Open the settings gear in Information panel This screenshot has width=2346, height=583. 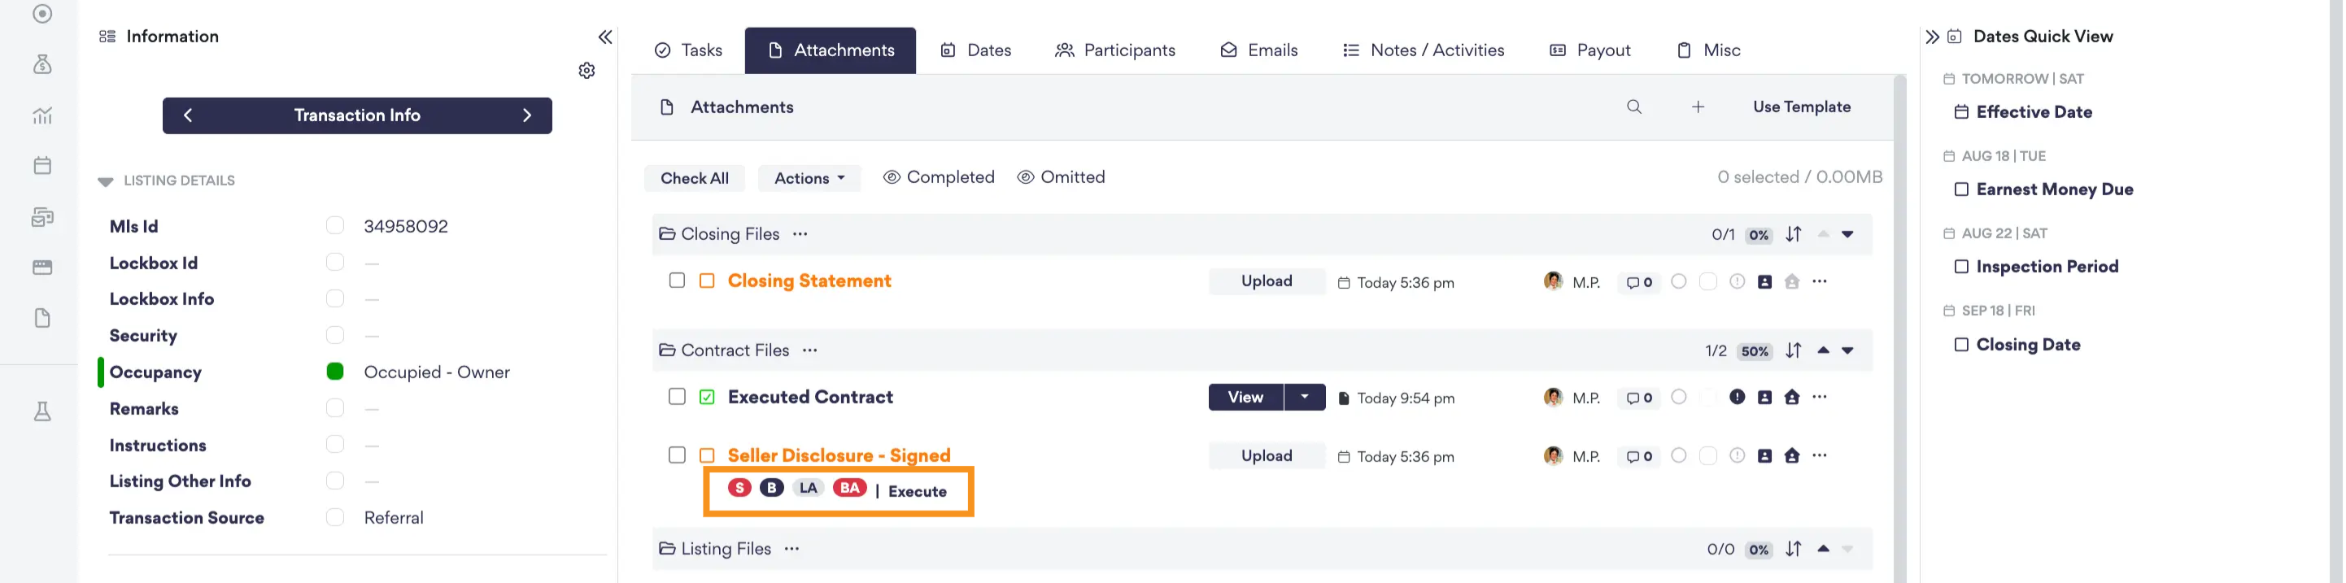point(586,70)
